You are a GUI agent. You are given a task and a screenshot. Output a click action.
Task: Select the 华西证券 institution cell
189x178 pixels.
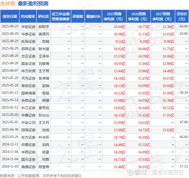pyautogui.click(x=28, y=152)
